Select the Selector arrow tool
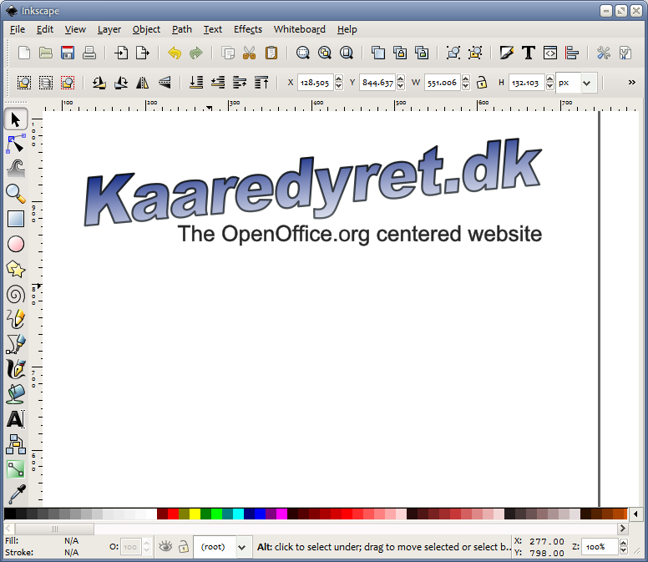Viewport: 648px width, 562px height. pos(16,119)
